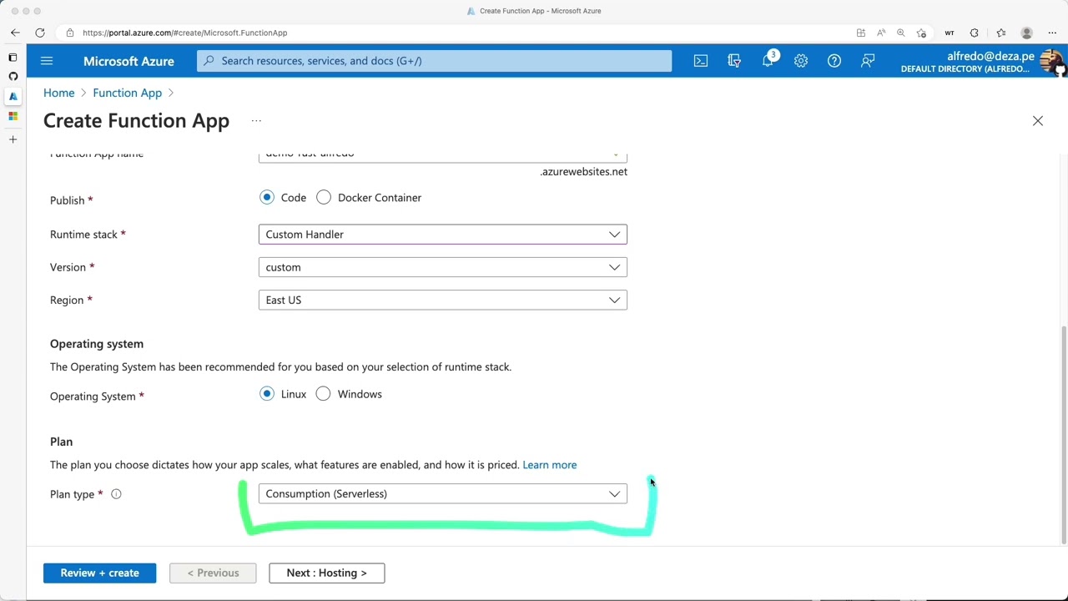Click the browser profile icon
This screenshot has width=1068, height=601.
[x=1027, y=33]
